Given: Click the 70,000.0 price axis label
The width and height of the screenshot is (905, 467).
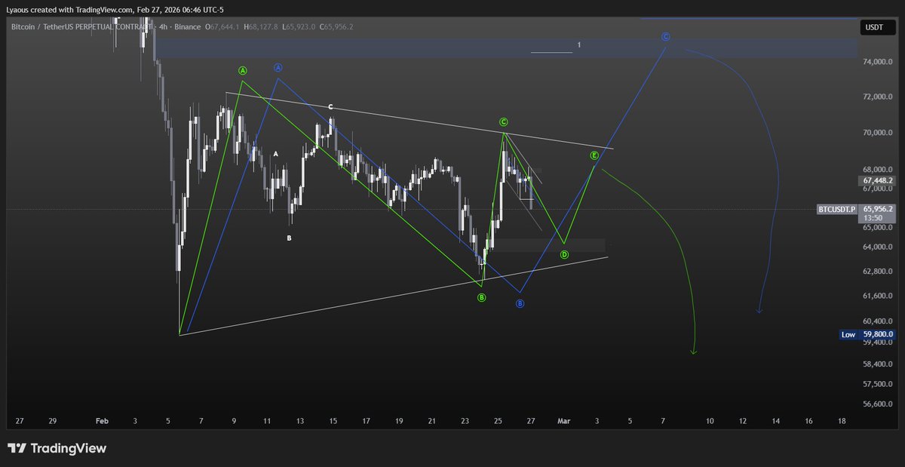Looking at the screenshot, I should [x=878, y=133].
